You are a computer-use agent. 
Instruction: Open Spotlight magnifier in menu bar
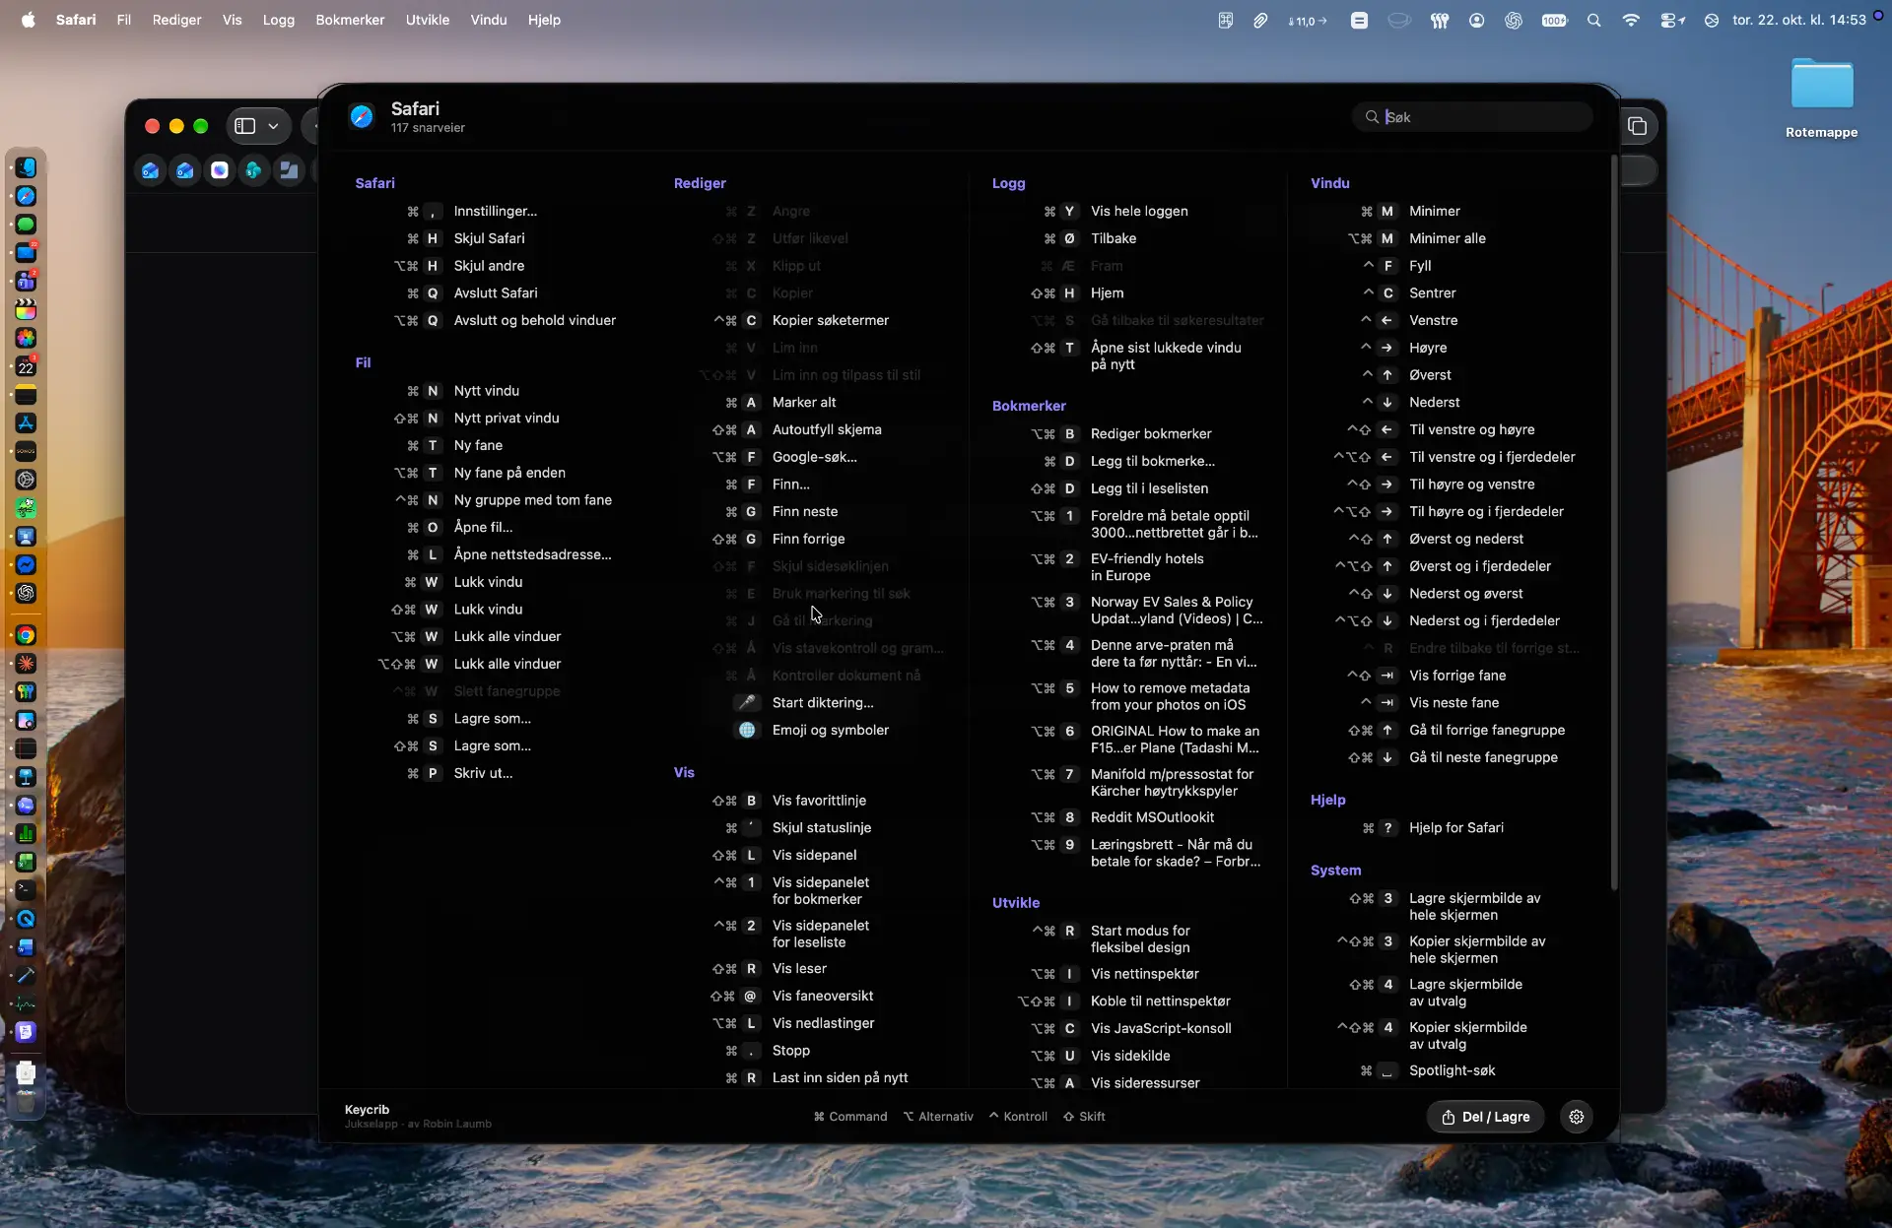tap(1593, 20)
